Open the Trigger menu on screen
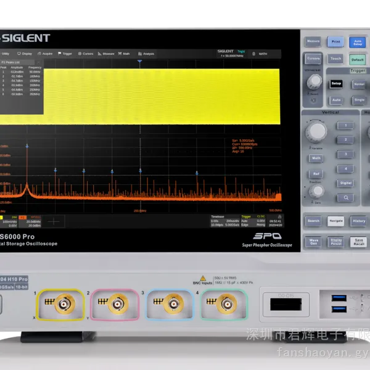 (65, 54)
